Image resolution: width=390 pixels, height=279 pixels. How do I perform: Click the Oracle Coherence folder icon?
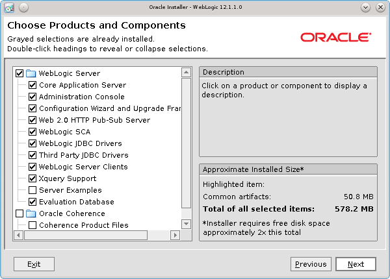31,213
